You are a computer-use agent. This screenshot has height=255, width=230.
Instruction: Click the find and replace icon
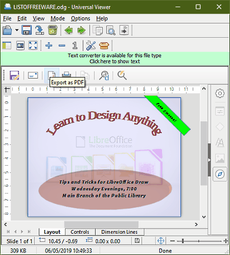pyautogui.click(x=104, y=75)
